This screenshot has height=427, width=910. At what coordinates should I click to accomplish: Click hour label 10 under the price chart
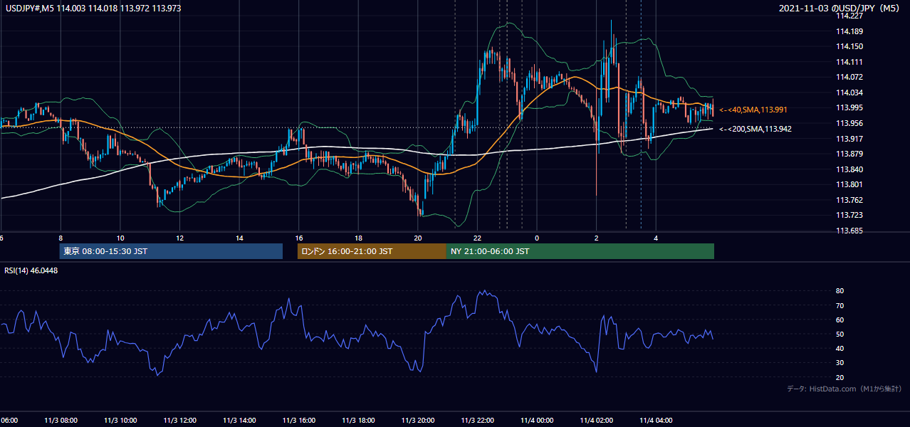click(120, 238)
